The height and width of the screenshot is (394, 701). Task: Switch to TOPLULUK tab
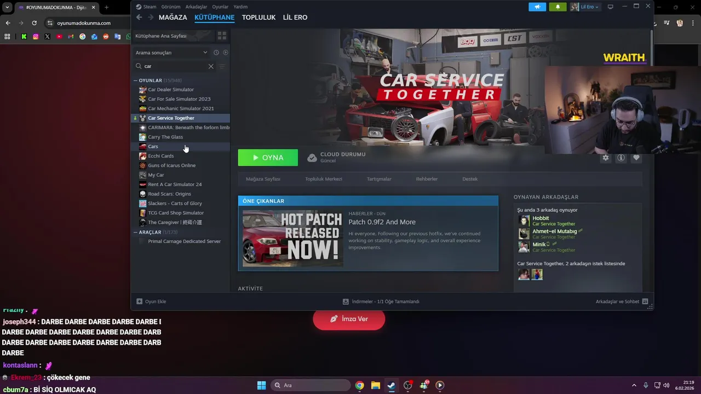click(258, 18)
